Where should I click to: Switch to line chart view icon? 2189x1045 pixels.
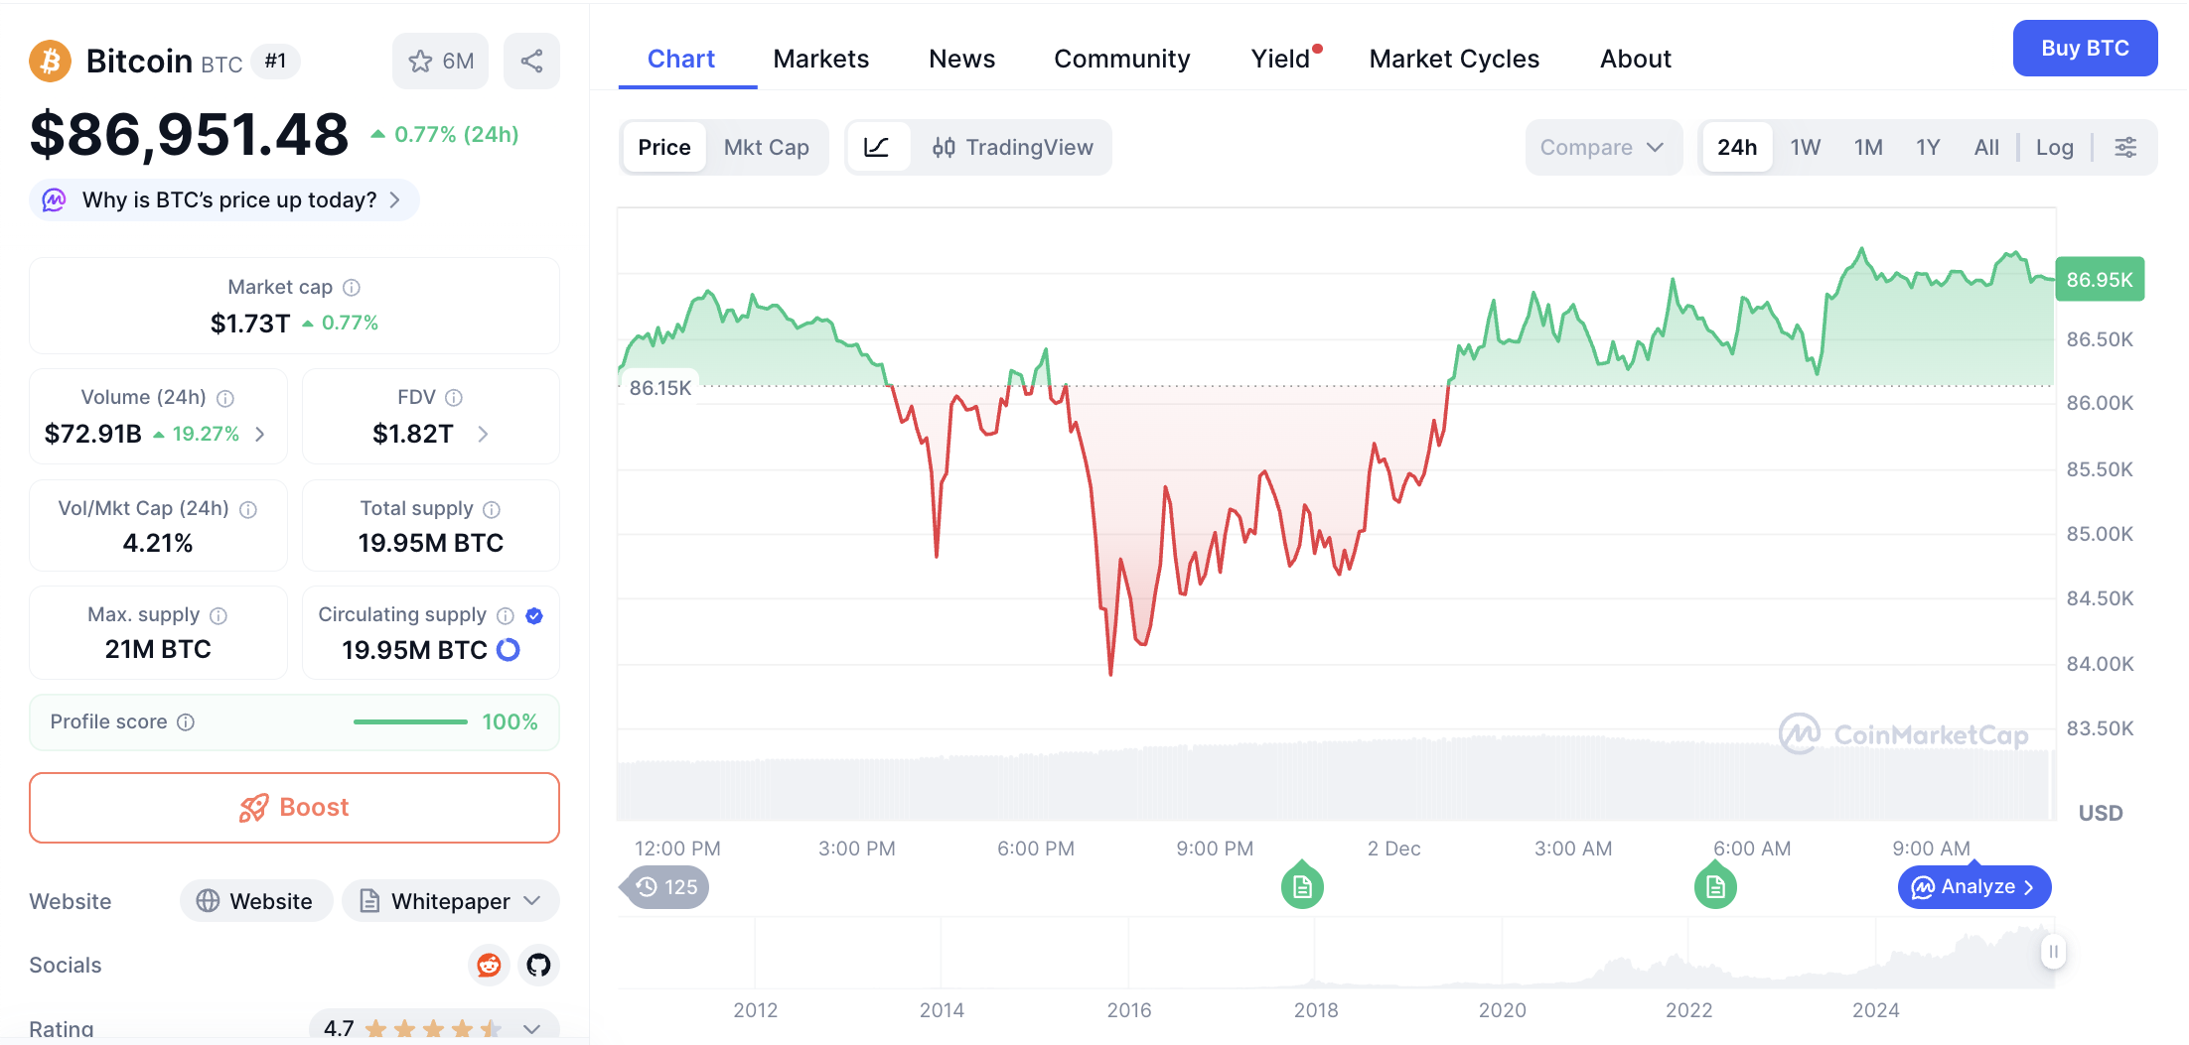coord(877,148)
